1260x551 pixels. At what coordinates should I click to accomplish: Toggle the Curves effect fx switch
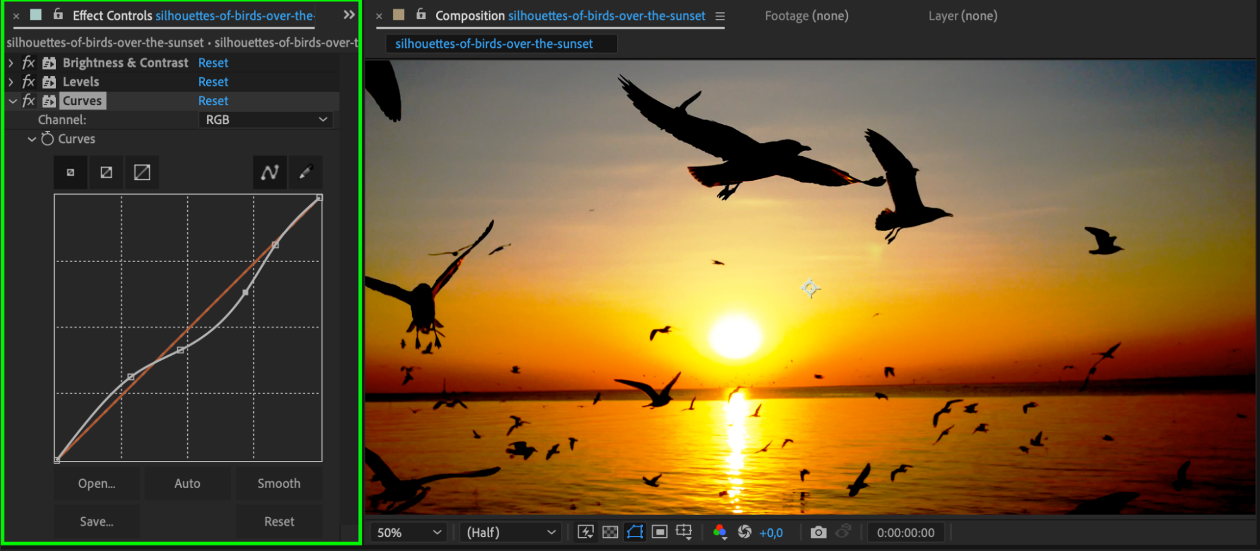click(28, 101)
